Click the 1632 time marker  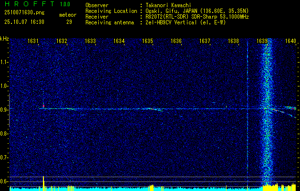62,41
